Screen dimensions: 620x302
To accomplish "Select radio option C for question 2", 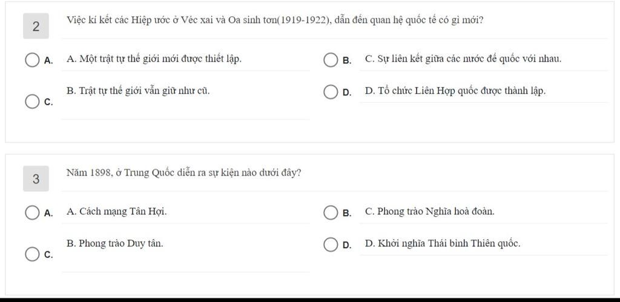I will [x=32, y=101].
